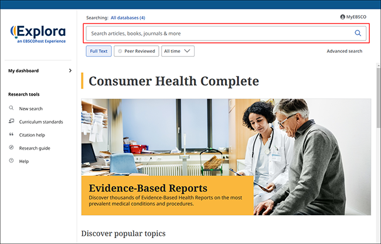This screenshot has height=244, width=381.
Task: Click the Research guide compass icon
Action: click(x=11, y=147)
